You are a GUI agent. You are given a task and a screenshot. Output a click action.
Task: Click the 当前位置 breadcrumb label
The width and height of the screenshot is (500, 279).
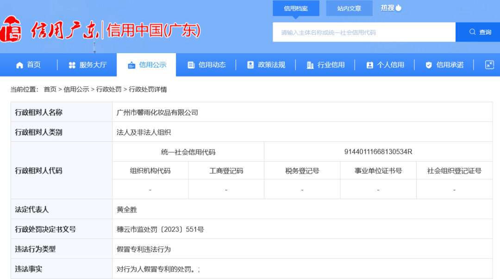click(24, 90)
